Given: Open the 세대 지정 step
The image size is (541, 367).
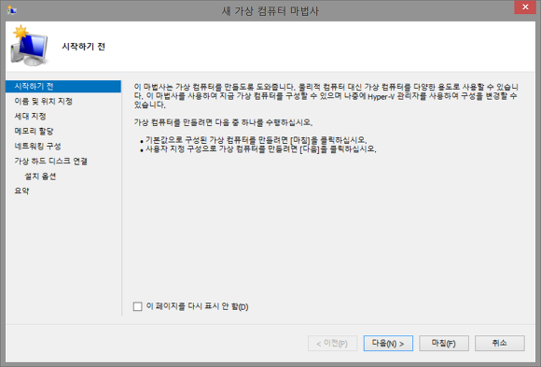Looking at the screenshot, I should pyautogui.click(x=31, y=116).
